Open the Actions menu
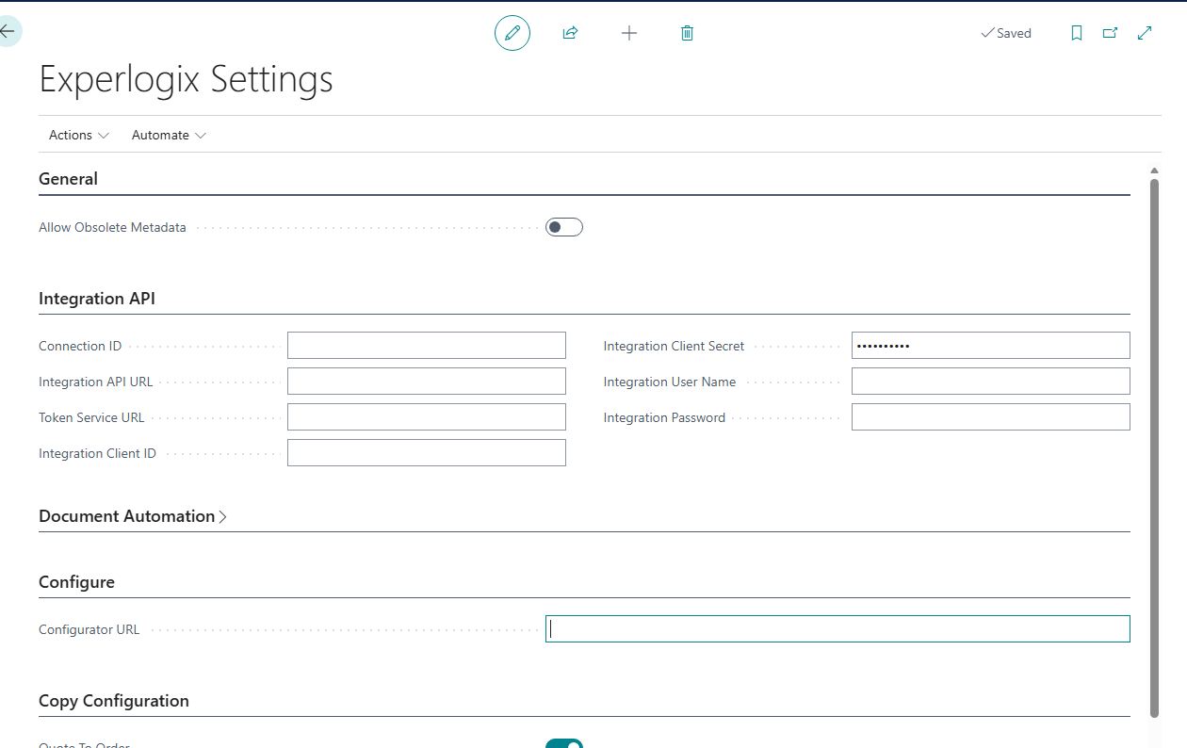Screen dimensions: 1187x748 (x=79, y=135)
